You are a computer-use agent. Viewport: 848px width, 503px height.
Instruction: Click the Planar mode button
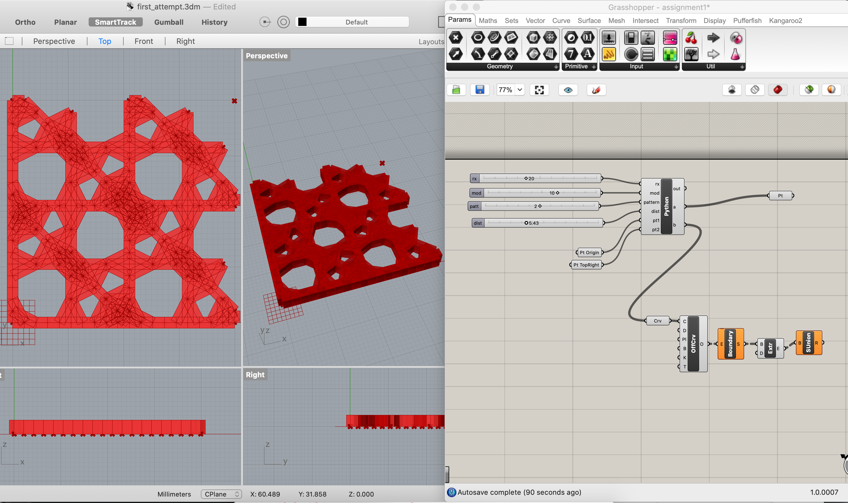coord(65,22)
